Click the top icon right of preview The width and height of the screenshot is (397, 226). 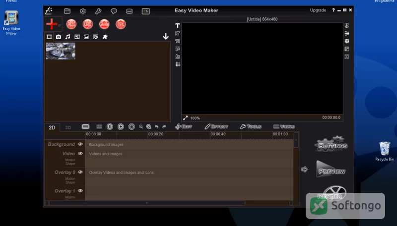(347, 26)
